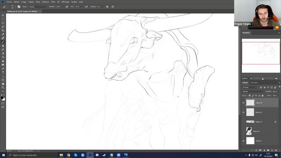Hide the selected top layer eye

243,103
